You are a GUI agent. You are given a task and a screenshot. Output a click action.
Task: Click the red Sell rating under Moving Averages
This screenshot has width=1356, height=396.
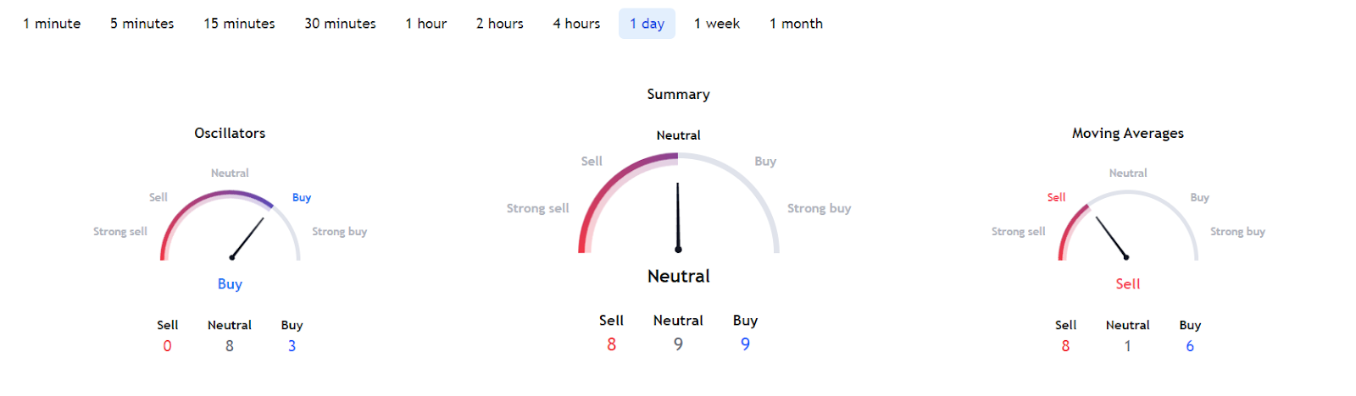click(x=1127, y=284)
